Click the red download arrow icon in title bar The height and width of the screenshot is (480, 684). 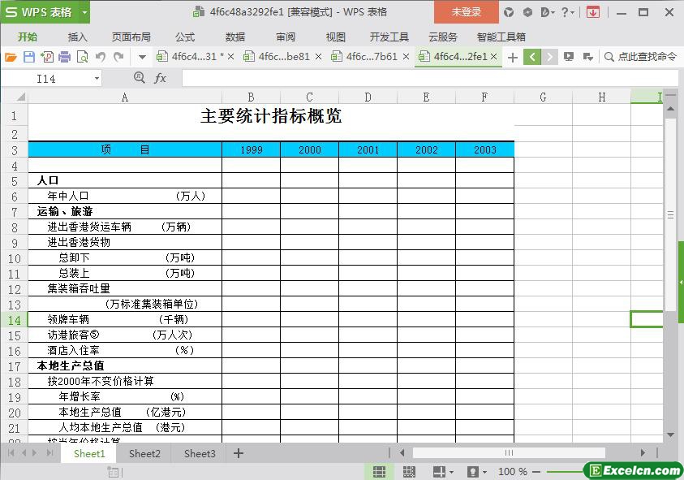coord(592,12)
